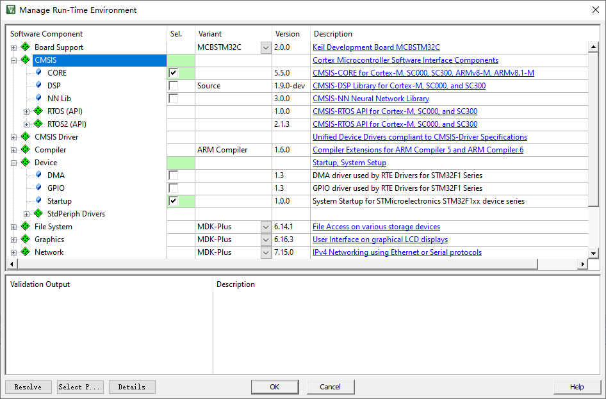Image resolution: width=606 pixels, height=399 pixels.
Task: Open the Startup, System Setup link
Action: click(x=349, y=163)
